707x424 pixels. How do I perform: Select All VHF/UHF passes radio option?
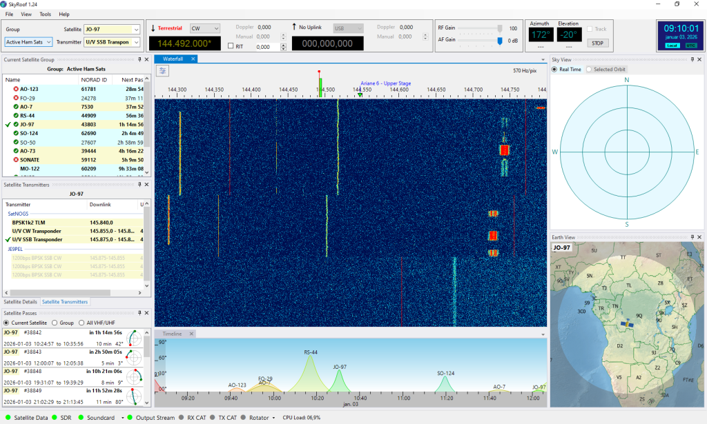click(81, 323)
